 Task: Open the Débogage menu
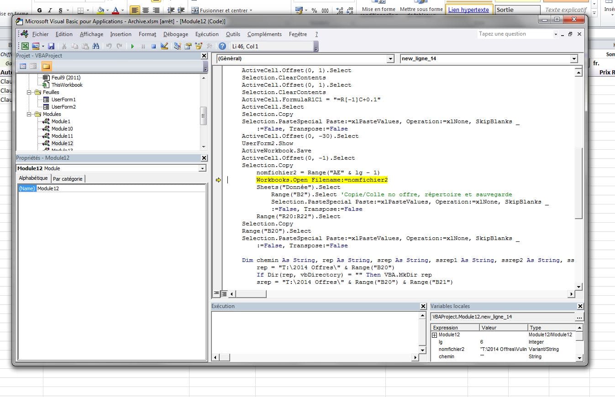click(175, 34)
